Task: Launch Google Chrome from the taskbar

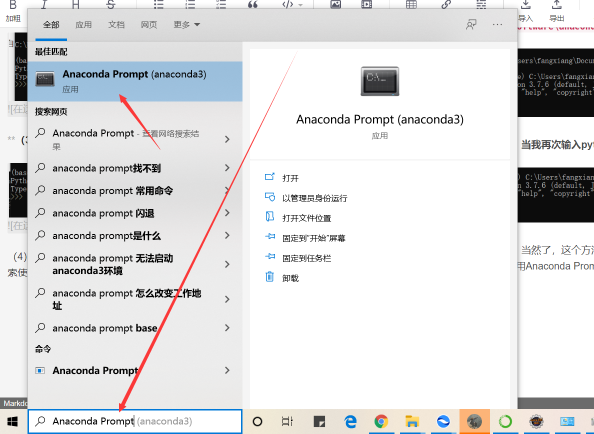Action: click(x=381, y=421)
